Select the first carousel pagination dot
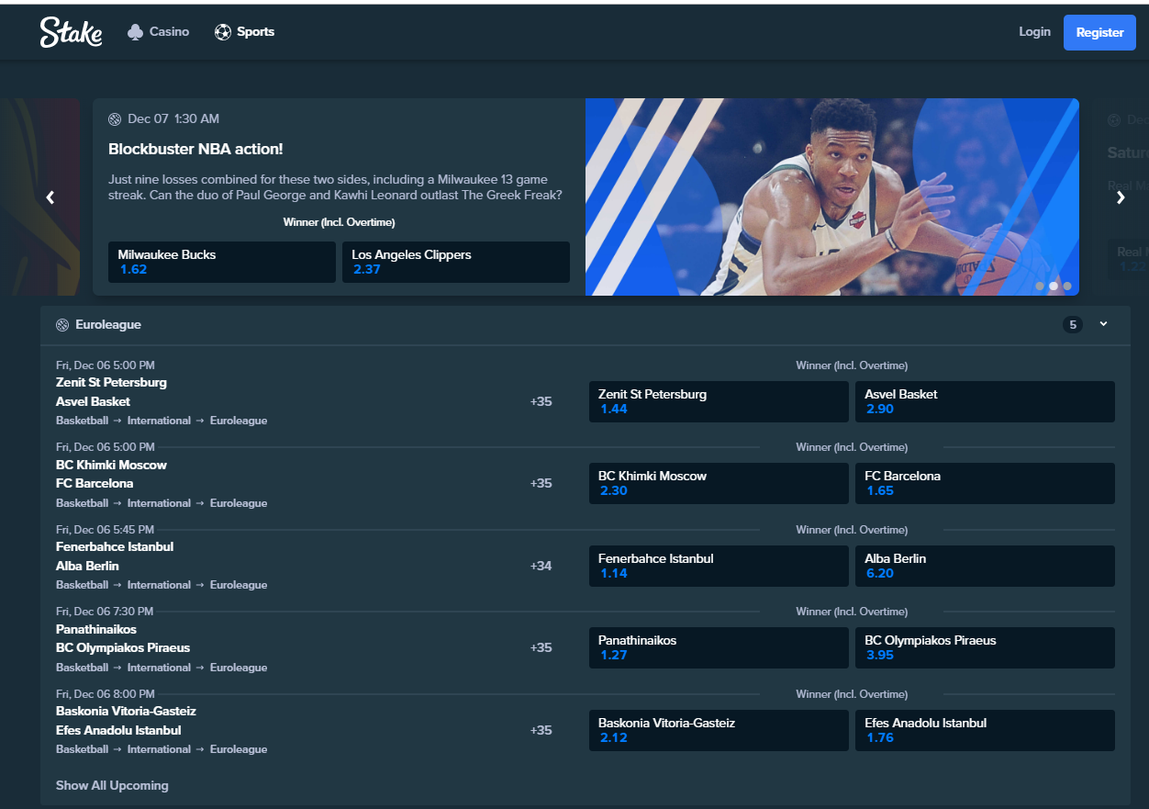The height and width of the screenshot is (809, 1149). 1040,286
